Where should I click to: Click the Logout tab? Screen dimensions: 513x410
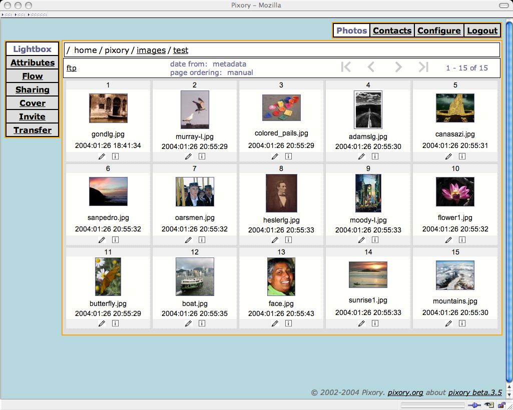(x=482, y=30)
